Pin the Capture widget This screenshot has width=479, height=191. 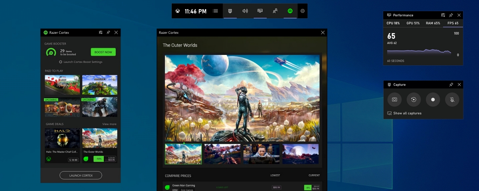(451, 84)
